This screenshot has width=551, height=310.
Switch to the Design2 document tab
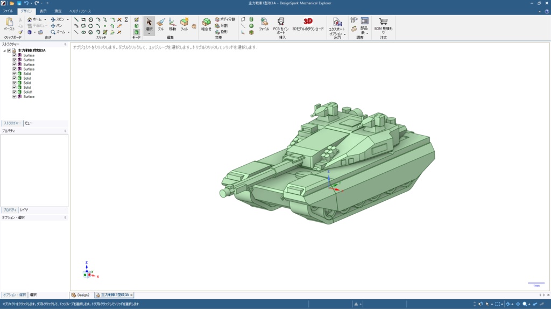[81, 295]
